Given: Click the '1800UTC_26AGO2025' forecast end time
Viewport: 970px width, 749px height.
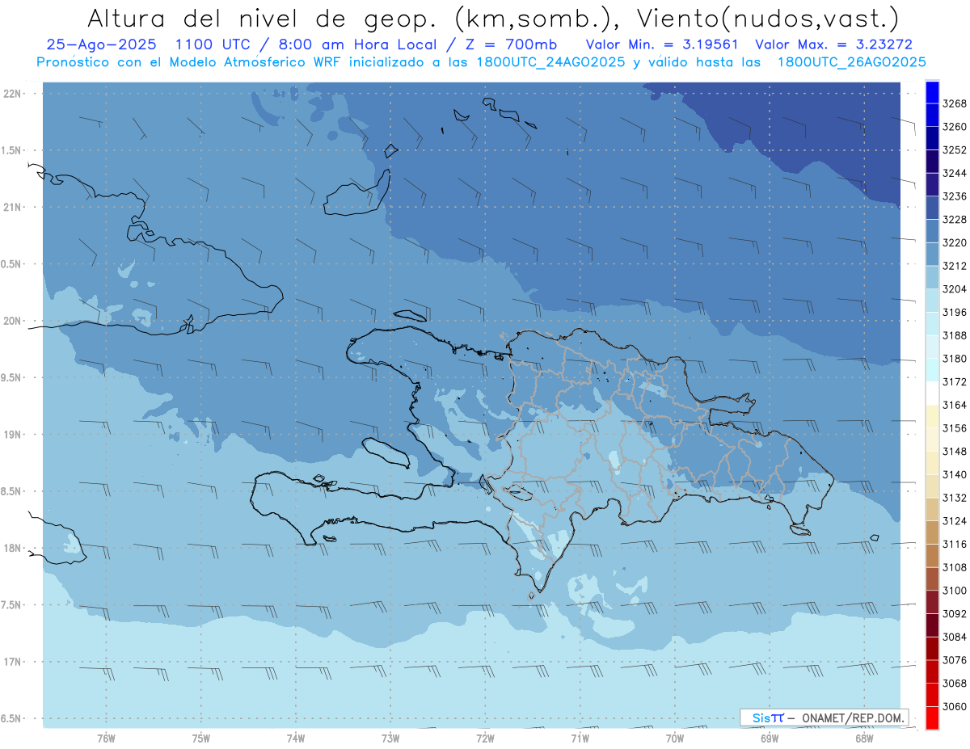Looking at the screenshot, I should tap(851, 61).
